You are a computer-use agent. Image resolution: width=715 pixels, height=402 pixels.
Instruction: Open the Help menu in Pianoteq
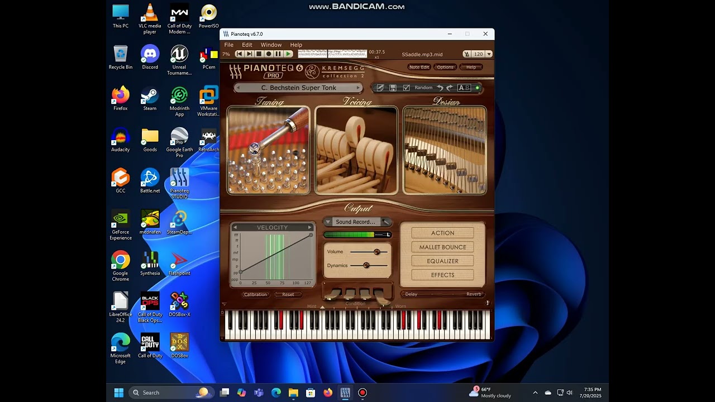[296, 45]
